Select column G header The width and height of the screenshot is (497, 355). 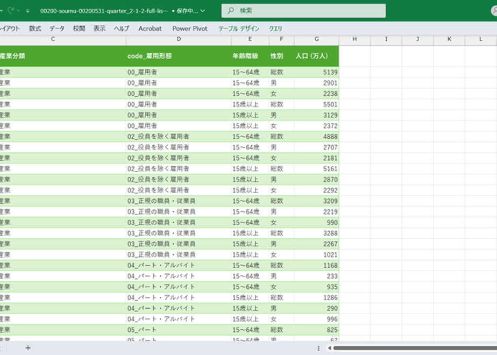click(x=317, y=39)
